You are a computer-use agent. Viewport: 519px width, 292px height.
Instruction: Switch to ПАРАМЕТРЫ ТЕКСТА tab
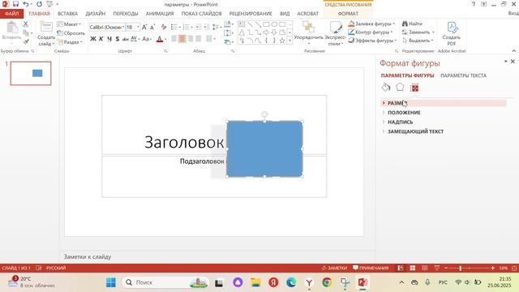point(463,75)
